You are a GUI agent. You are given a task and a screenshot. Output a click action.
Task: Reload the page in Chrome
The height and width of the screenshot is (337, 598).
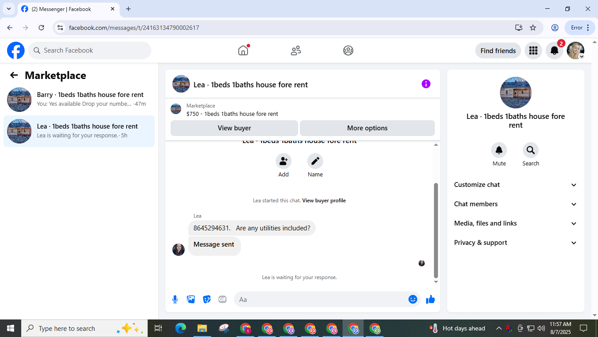pos(41,28)
